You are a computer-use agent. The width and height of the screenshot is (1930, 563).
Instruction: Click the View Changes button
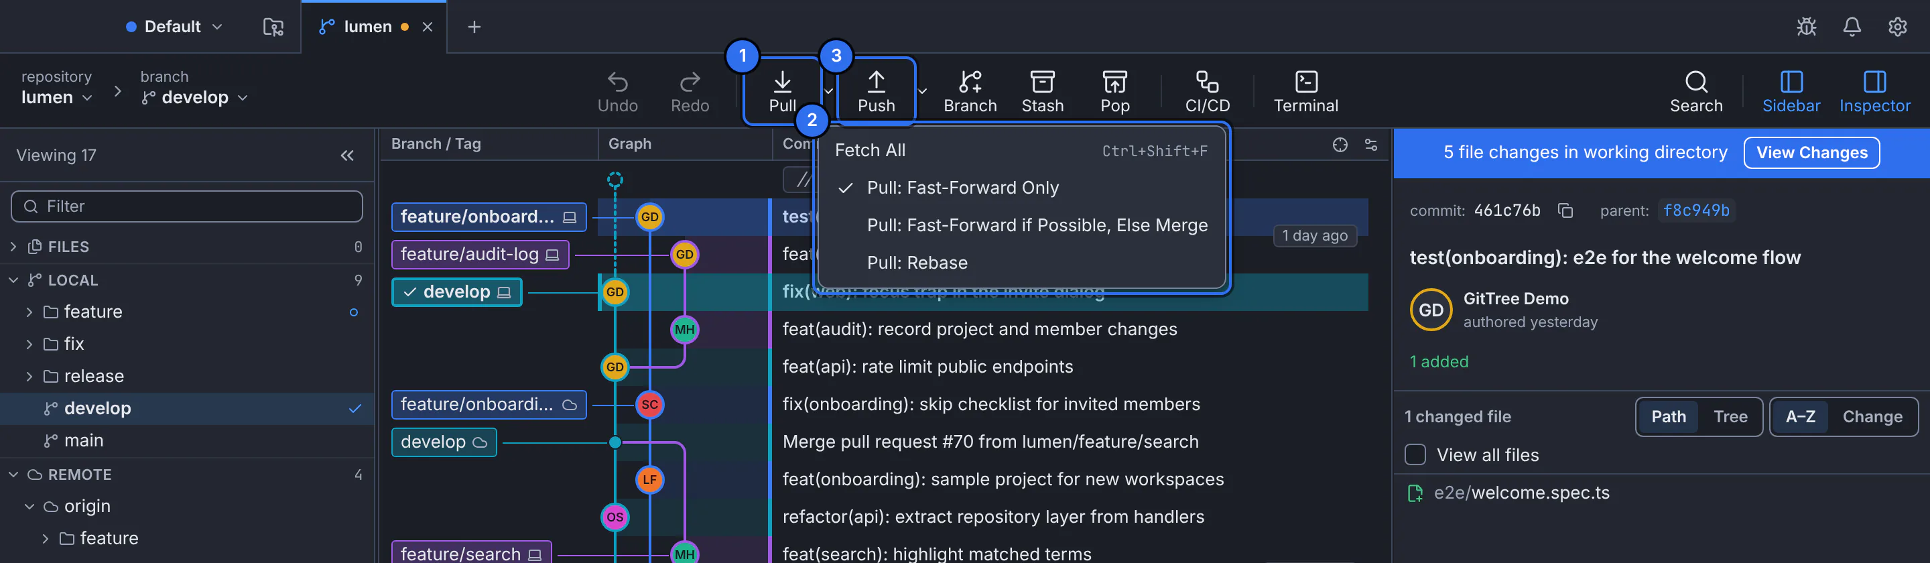click(x=1811, y=153)
